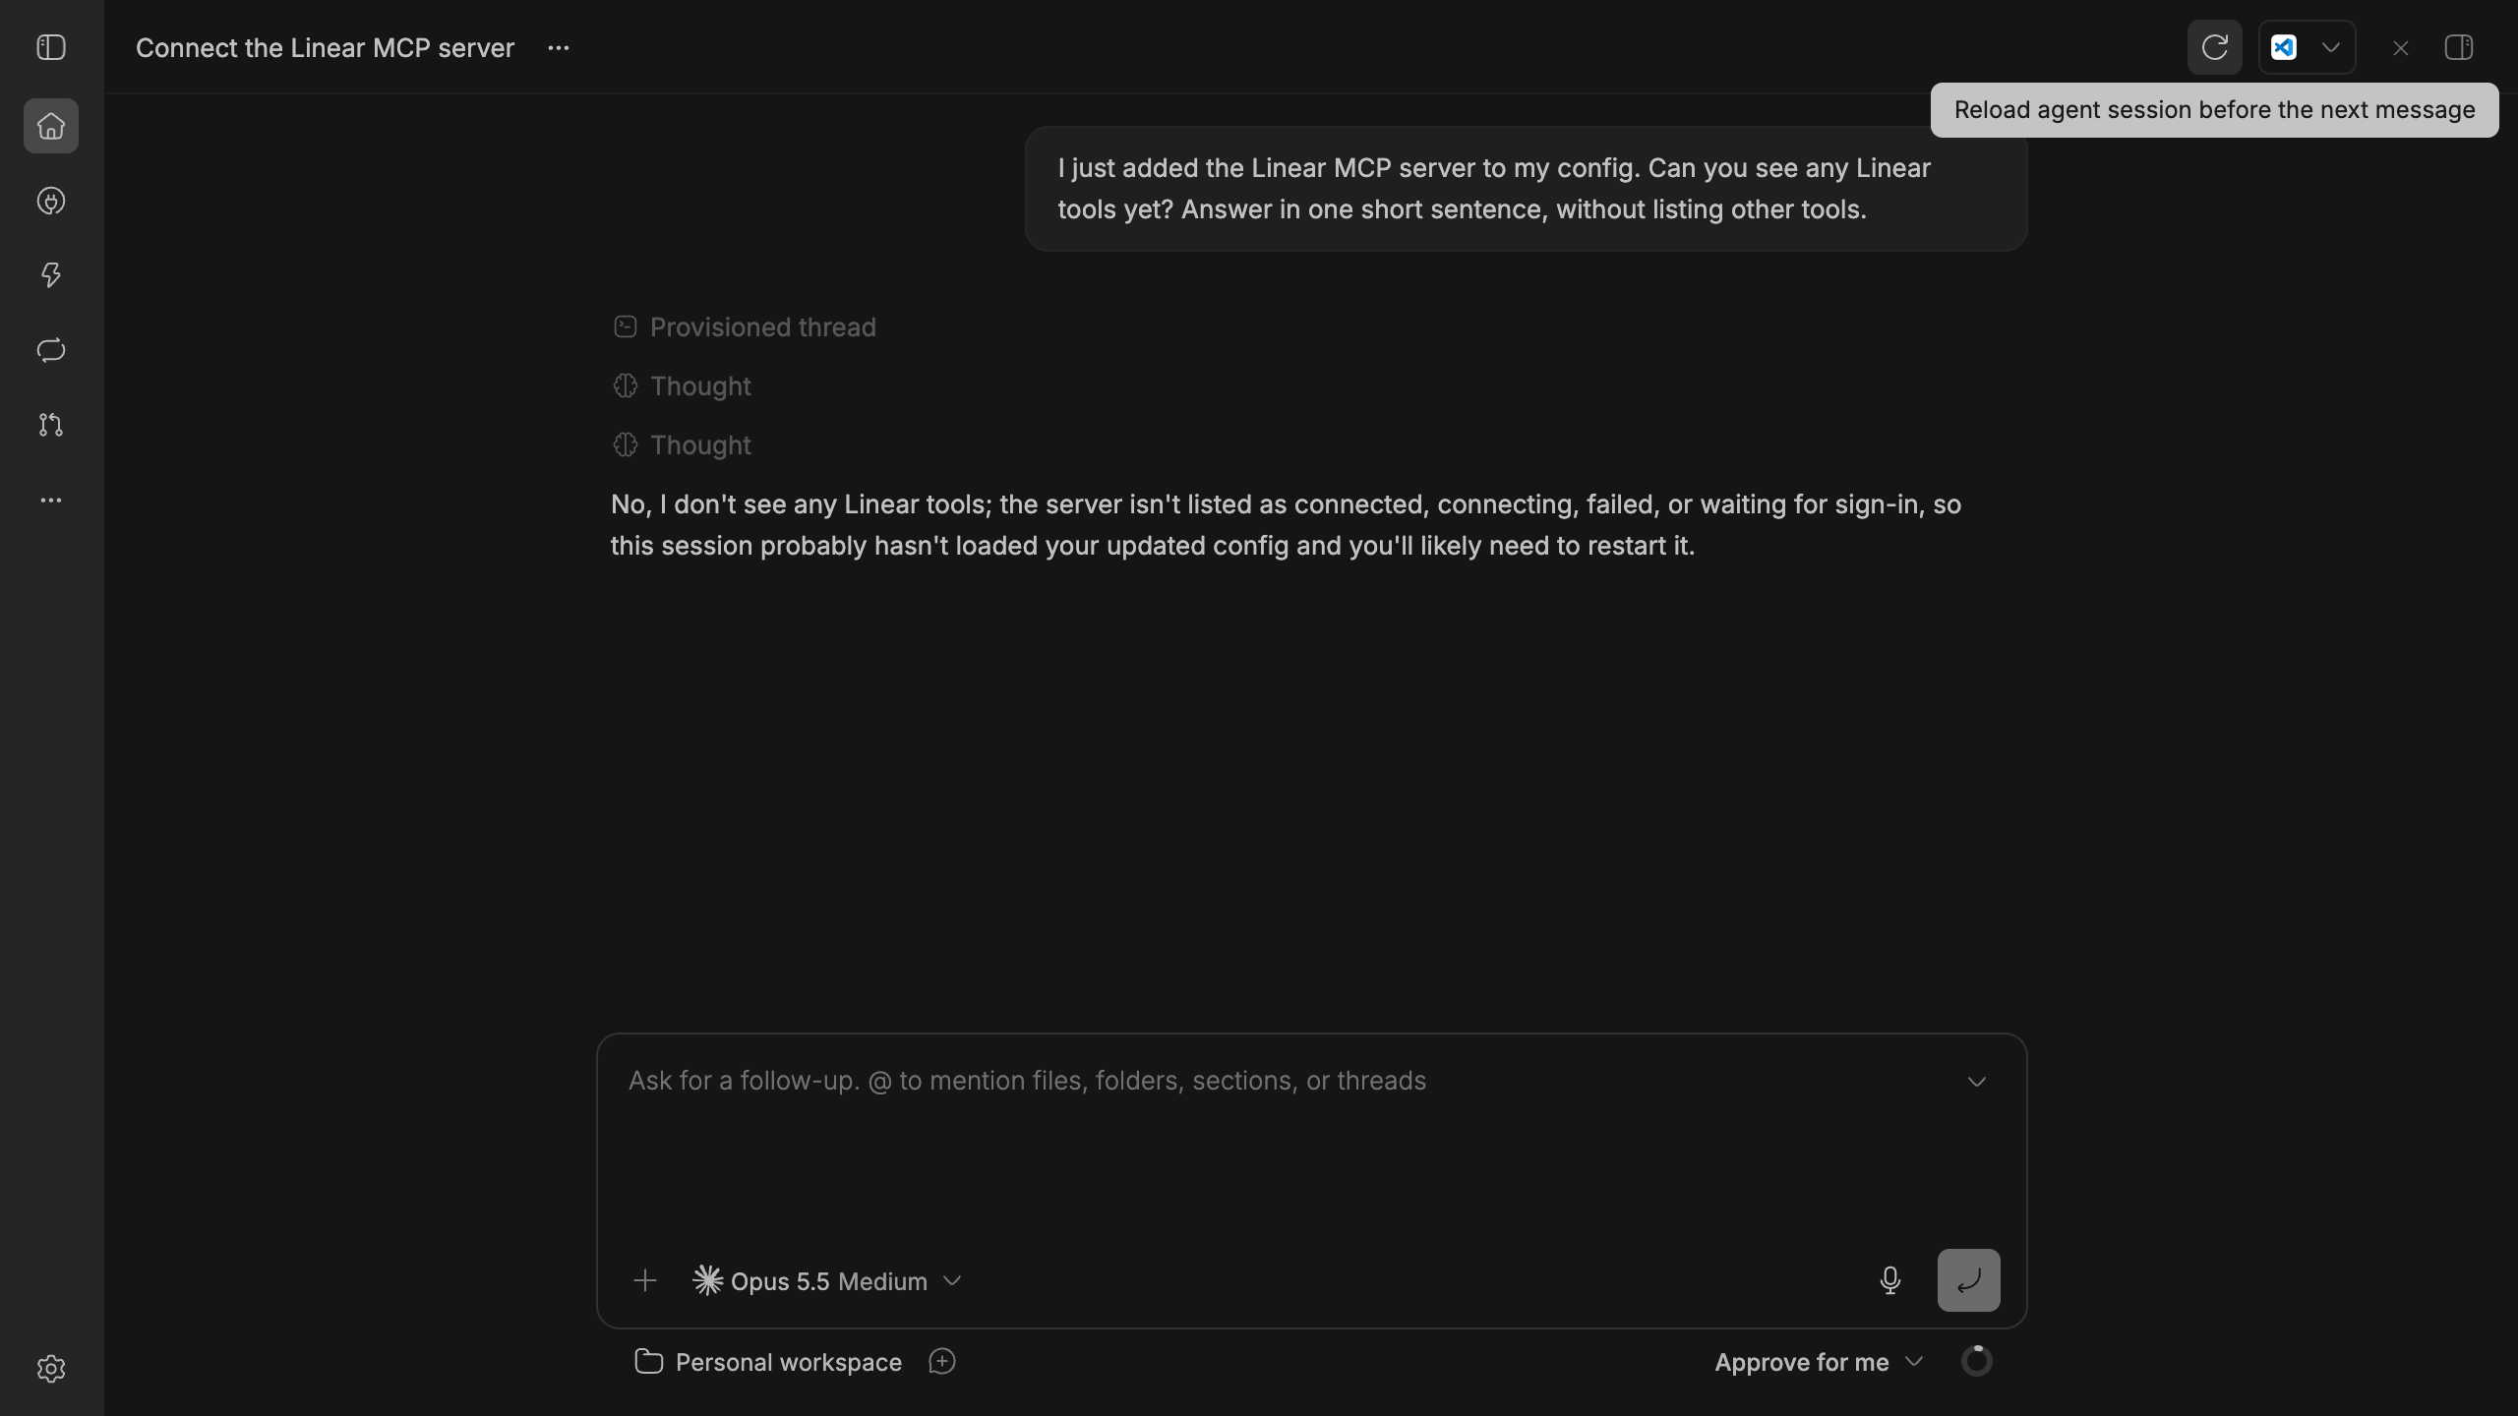Open the Home icon in sidebar
Screen dimensions: 2518x1416
point(51,126)
